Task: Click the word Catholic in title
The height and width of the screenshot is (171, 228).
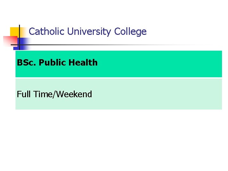Action: pos(47,32)
